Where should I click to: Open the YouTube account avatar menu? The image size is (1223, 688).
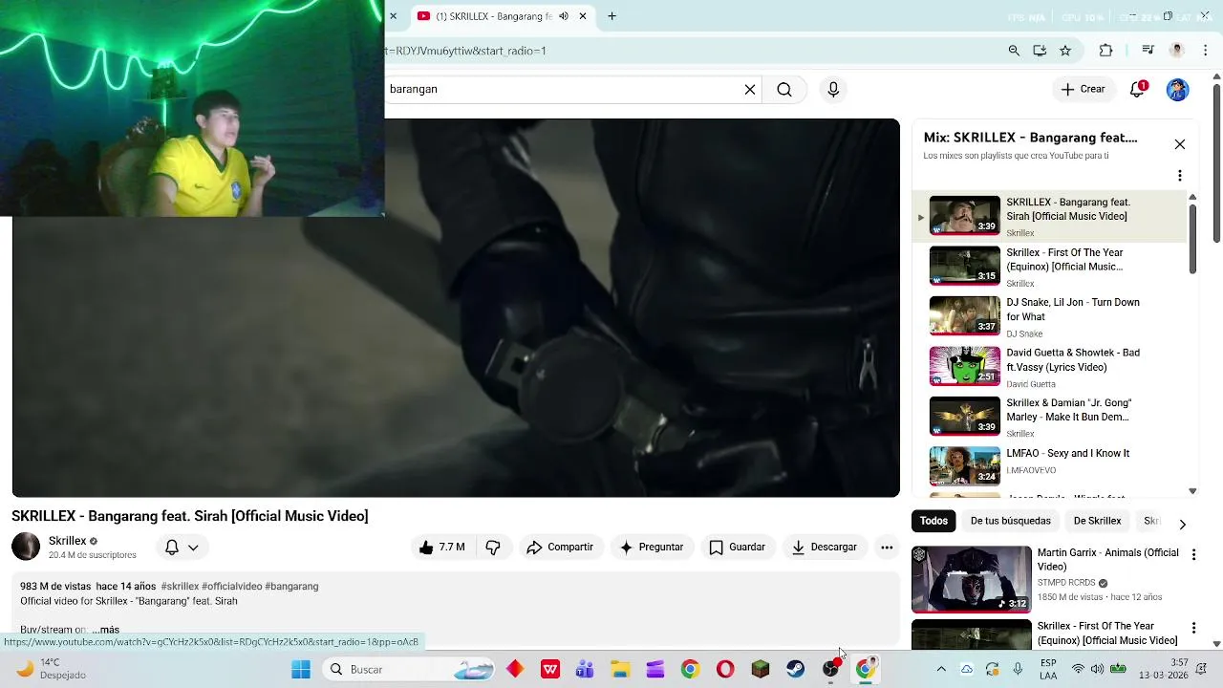pos(1177,89)
